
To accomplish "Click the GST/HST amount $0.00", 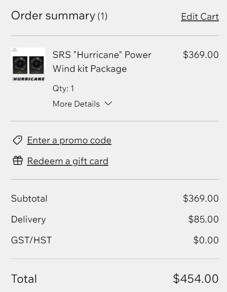I will click(x=206, y=240).
